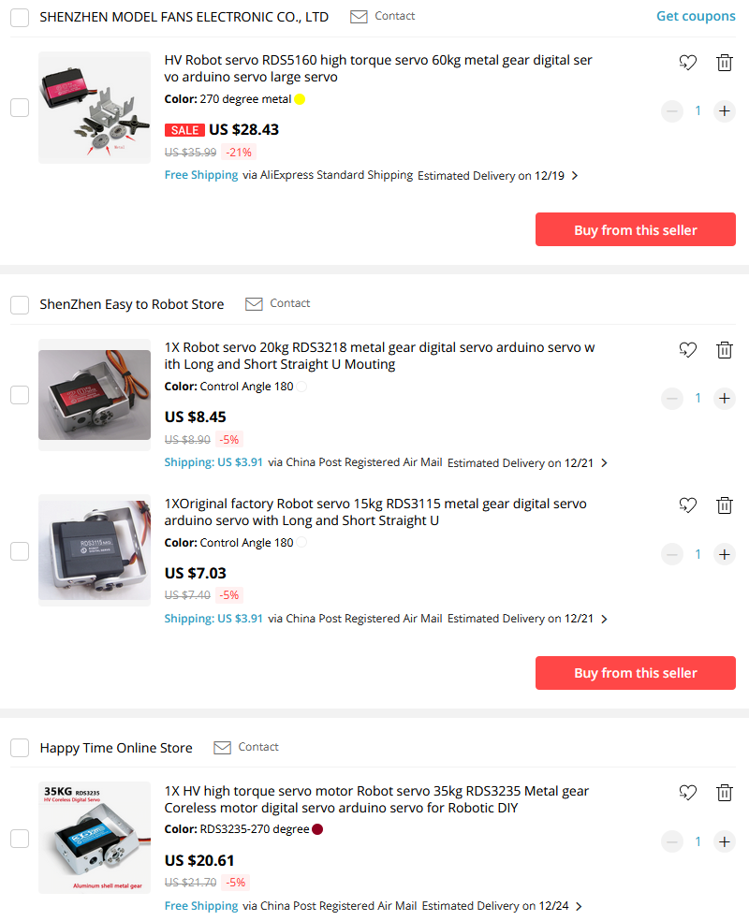Click Get coupons link
This screenshot has height=921, width=749.
click(x=696, y=17)
